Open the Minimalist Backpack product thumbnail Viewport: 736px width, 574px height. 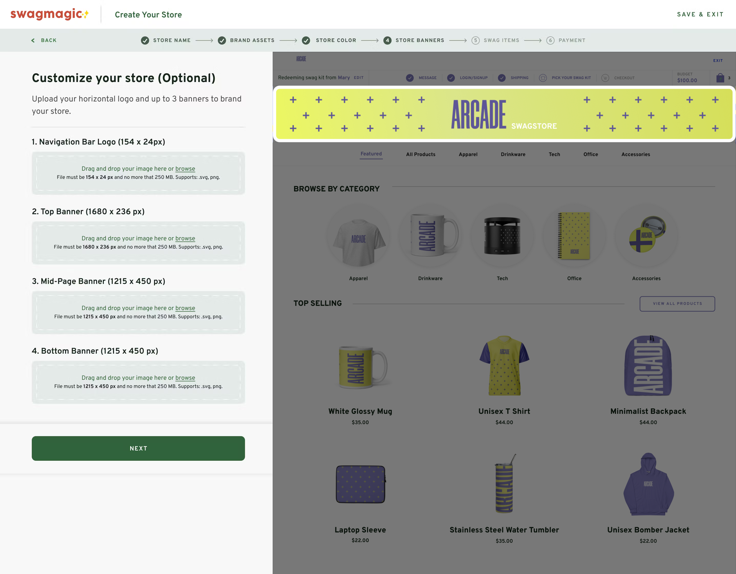coord(648,366)
